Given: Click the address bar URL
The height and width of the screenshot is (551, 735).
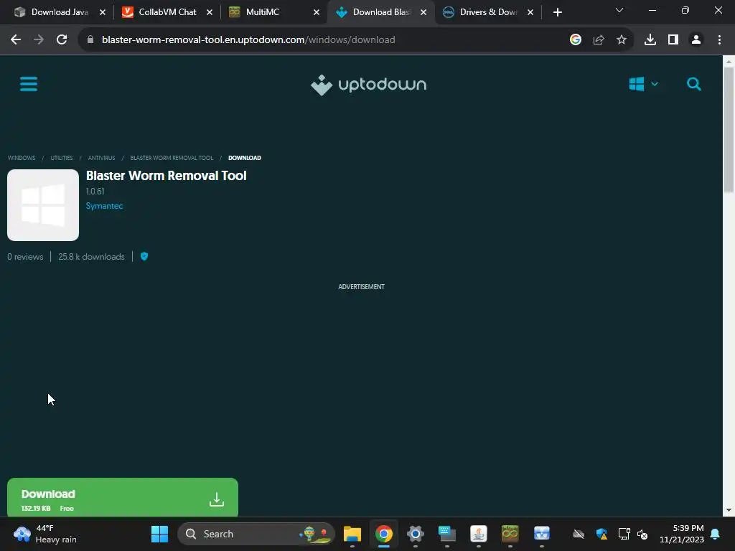Looking at the screenshot, I should tap(248, 40).
